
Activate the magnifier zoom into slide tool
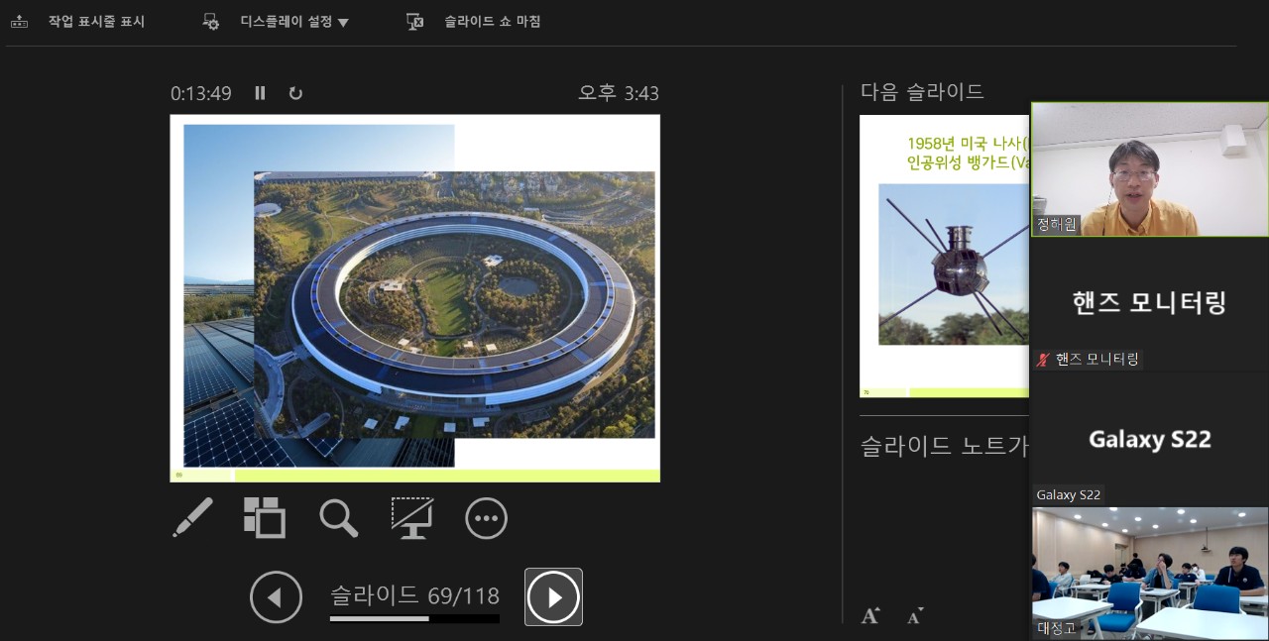pos(338,517)
